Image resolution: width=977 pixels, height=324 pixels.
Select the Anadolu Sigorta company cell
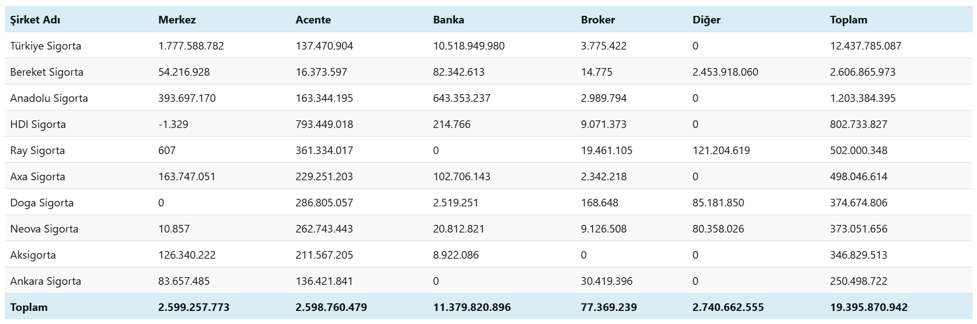pyautogui.click(x=49, y=98)
